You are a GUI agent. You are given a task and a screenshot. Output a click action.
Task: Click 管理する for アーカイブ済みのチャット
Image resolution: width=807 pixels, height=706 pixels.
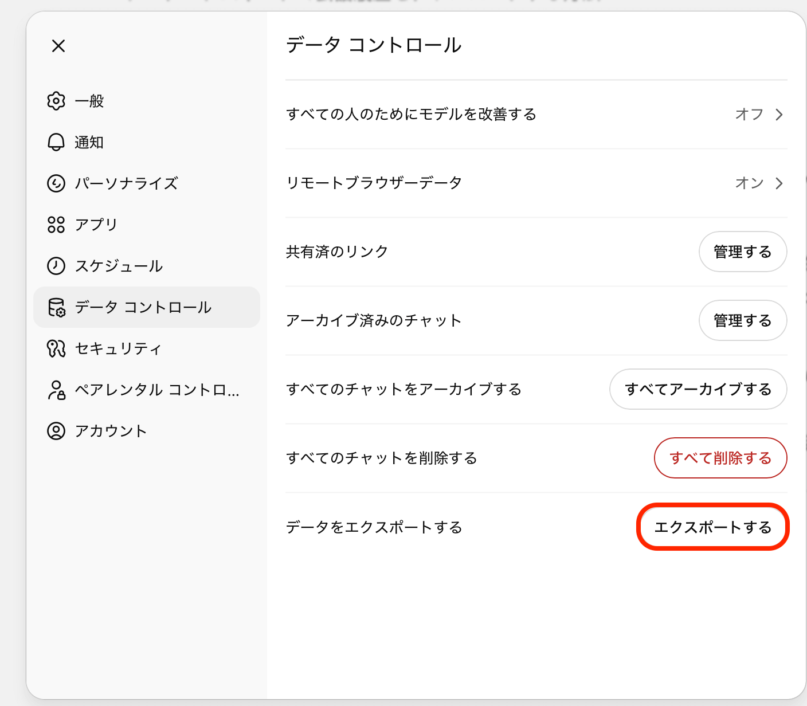742,320
